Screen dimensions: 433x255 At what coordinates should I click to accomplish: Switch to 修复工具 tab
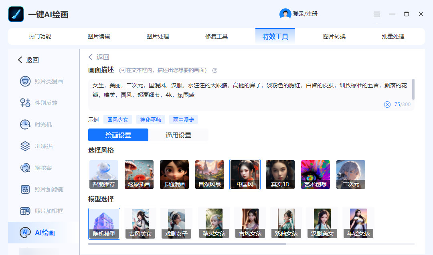tap(216, 36)
